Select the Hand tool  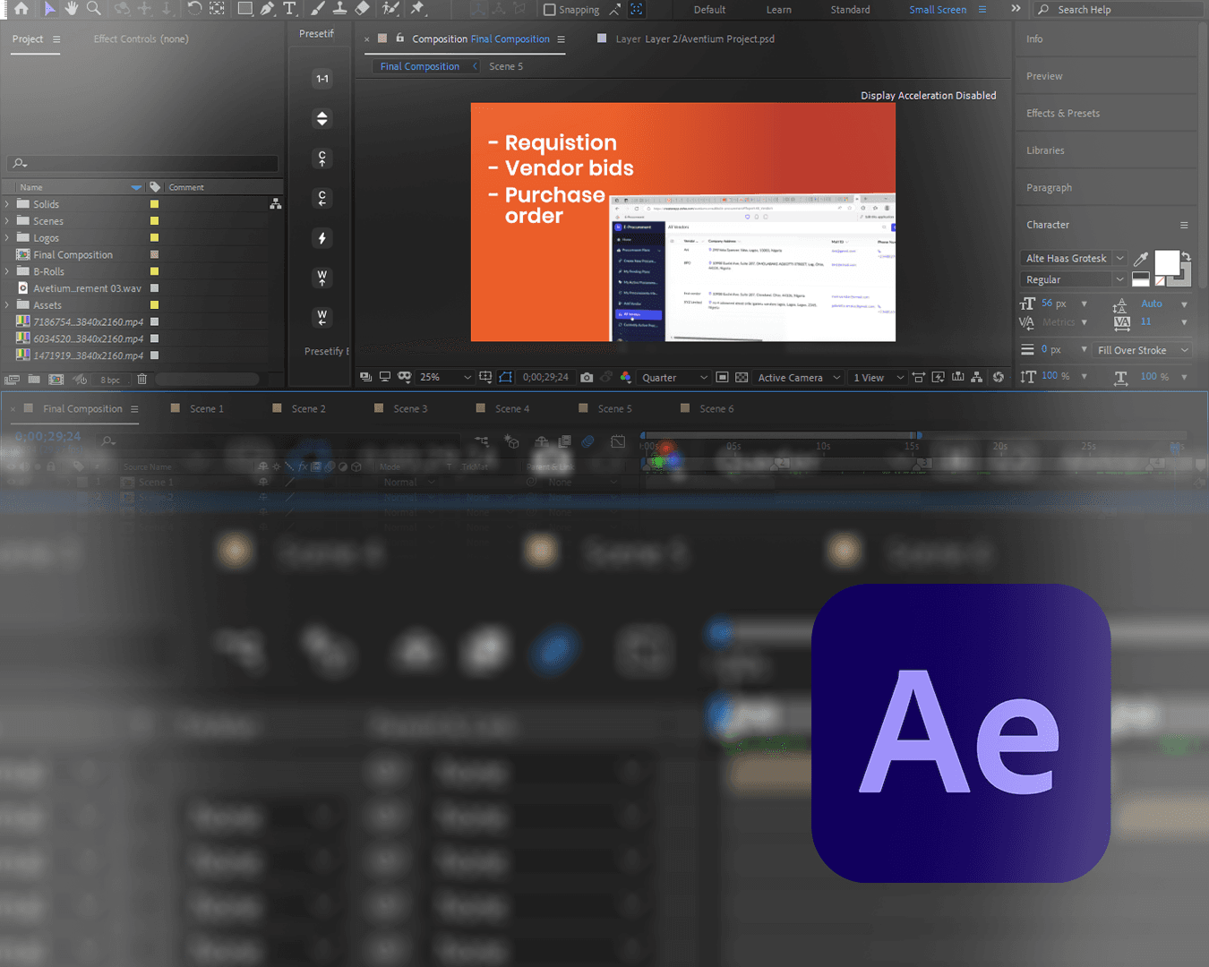tap(72, 8)
